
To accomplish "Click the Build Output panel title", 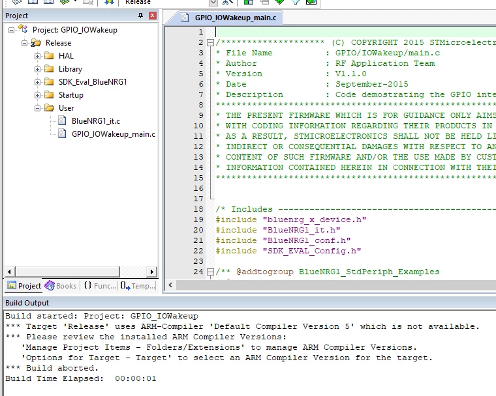I will click(27, 303).
